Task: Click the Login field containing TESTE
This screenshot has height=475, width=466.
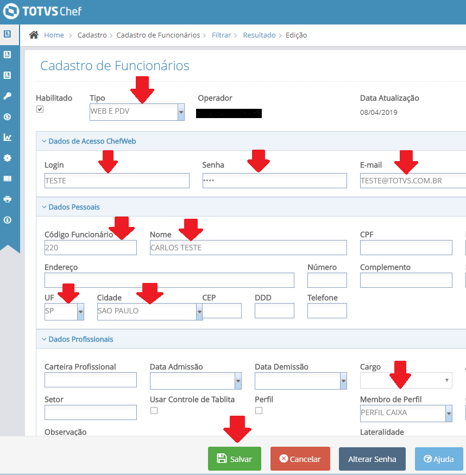Action: 117,181
